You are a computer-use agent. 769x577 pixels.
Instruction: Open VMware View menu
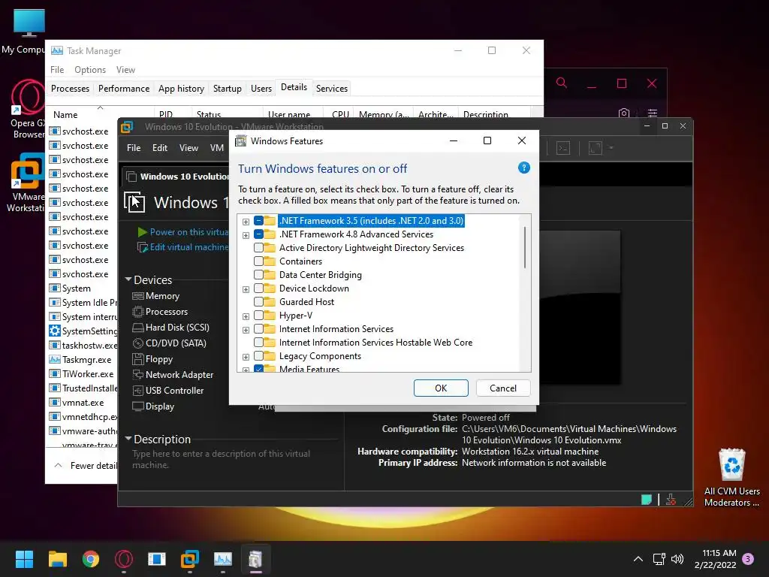click(188, 148)
